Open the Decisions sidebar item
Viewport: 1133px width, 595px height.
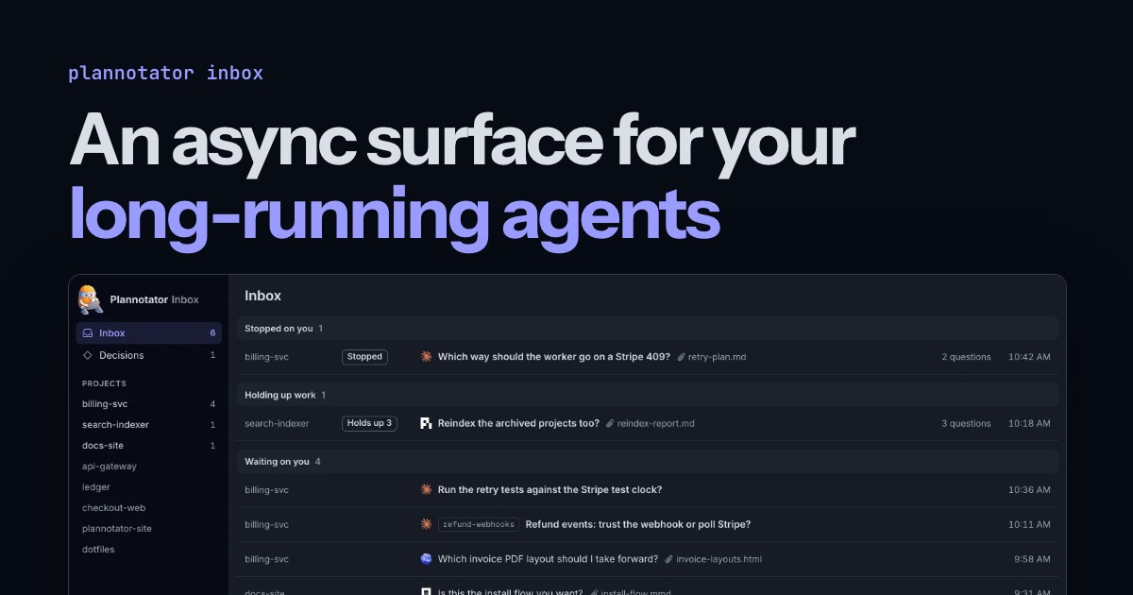pos(149,355)
